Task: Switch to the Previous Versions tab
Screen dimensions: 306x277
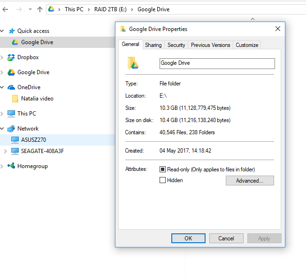Action: click(x=210, y=45)
